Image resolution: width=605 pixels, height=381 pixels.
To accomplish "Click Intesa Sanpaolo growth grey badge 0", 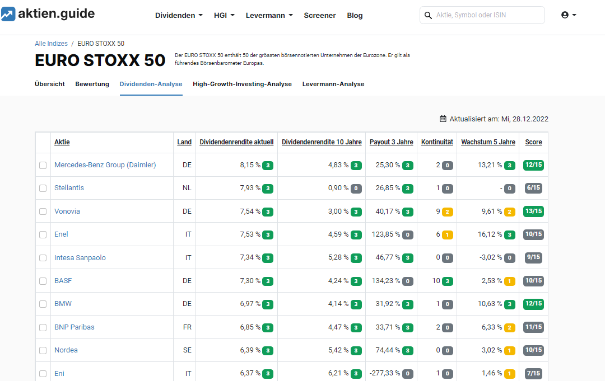I will coord(510,258).
